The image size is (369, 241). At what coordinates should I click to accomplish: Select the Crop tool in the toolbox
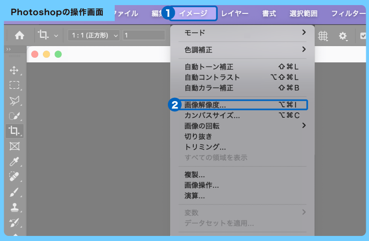[14, 131]
